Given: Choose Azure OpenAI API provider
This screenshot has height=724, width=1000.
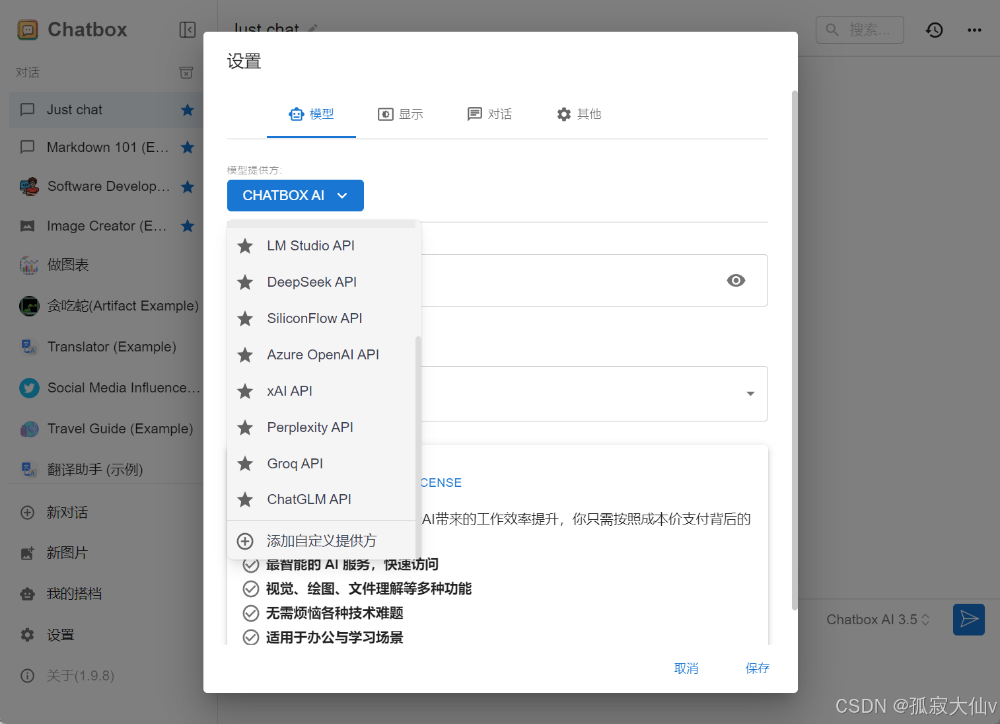Looking at the screenshot, I should point(321,355).
